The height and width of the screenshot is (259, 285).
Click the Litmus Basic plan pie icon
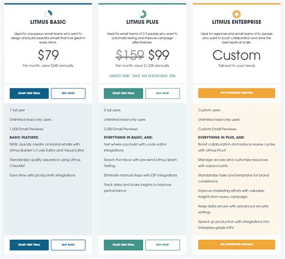[48, 14]
